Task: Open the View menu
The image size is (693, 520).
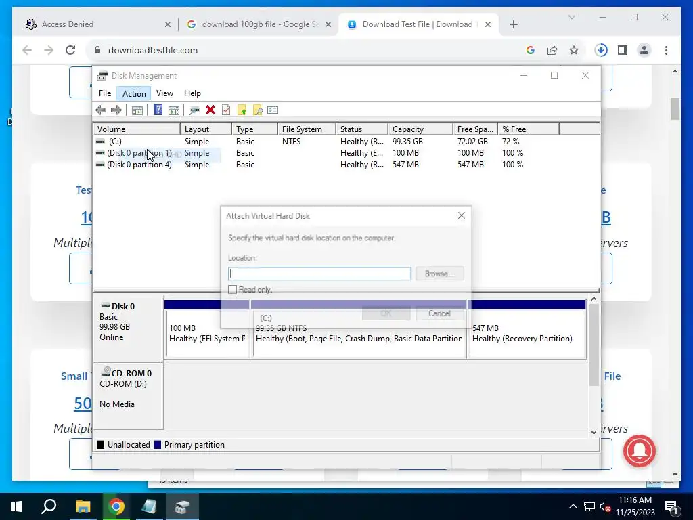Action: [x=164, y=93]
